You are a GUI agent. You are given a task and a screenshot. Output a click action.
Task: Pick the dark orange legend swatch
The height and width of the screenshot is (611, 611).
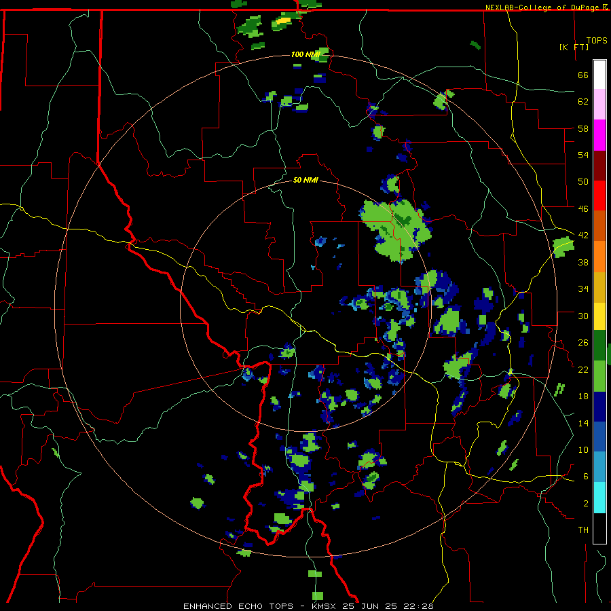[x=599, y=226]
